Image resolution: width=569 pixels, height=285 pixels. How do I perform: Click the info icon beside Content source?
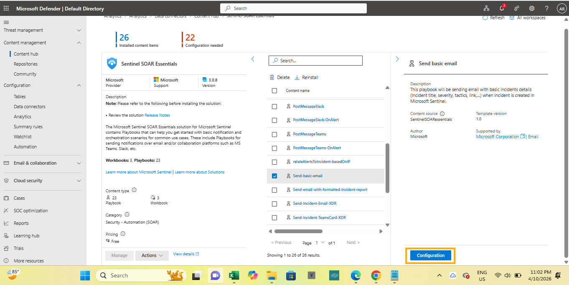(x=442, y=114)
